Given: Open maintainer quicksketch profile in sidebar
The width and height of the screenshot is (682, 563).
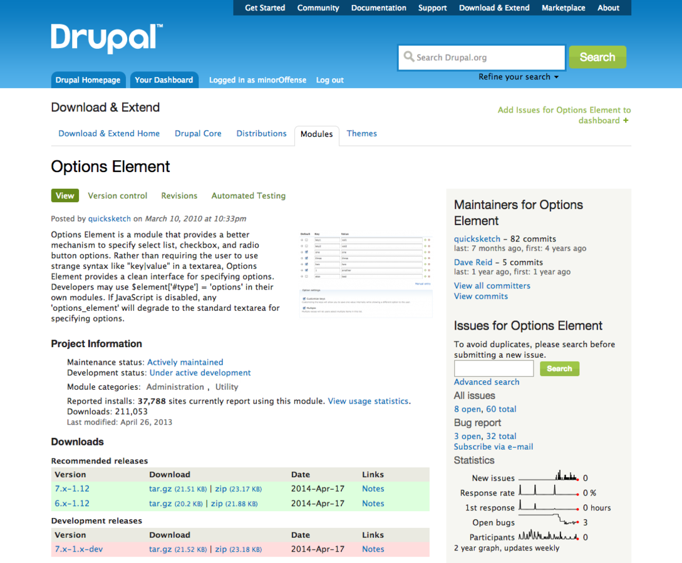Looking at the screenshot, I should (x=477, y=239).
